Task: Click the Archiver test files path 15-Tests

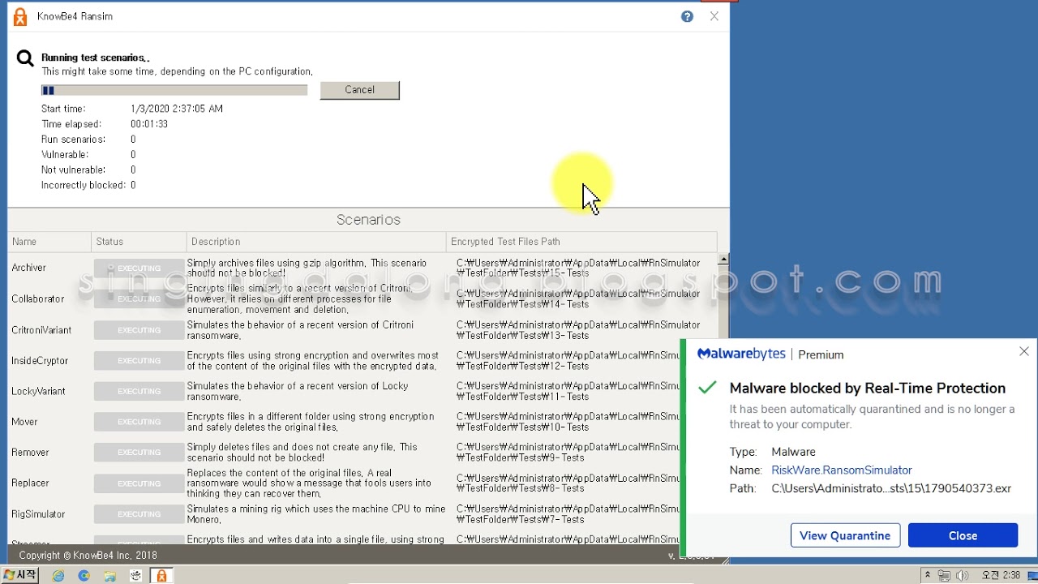Action: coord(578,268)
